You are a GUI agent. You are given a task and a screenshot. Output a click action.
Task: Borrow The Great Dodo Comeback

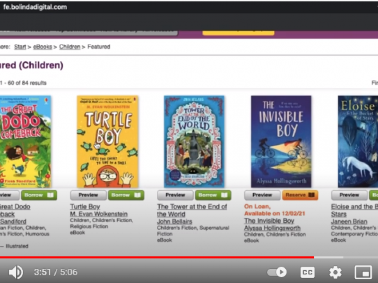[x=39, y=195]
